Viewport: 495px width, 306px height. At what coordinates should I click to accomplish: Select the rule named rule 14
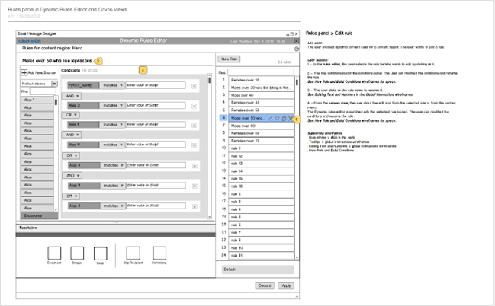262,171
